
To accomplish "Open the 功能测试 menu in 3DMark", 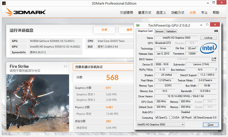I will point(178,12).
